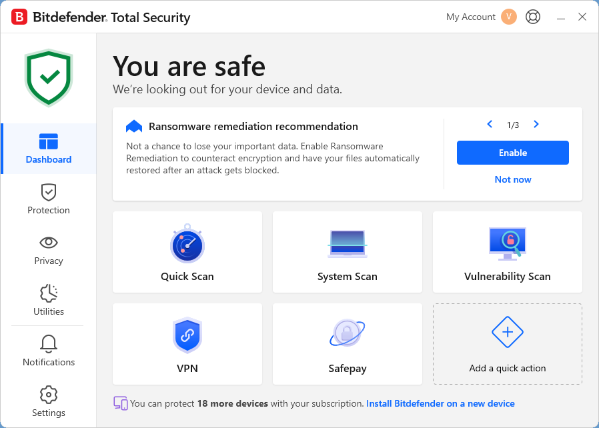The height and width of the screenshot is (428, 599).
Task: Start Vulnerability Scan monitor icon
Action: (x=508, y=244)
